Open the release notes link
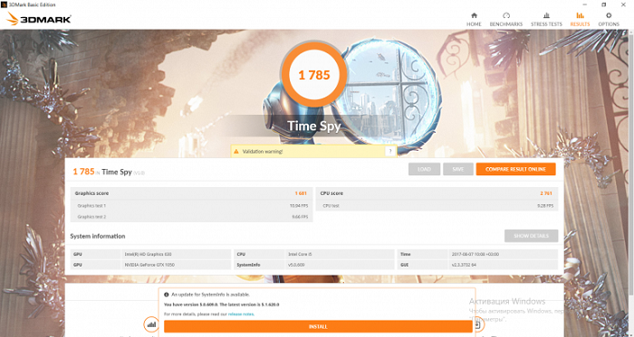 click(241, 314)
